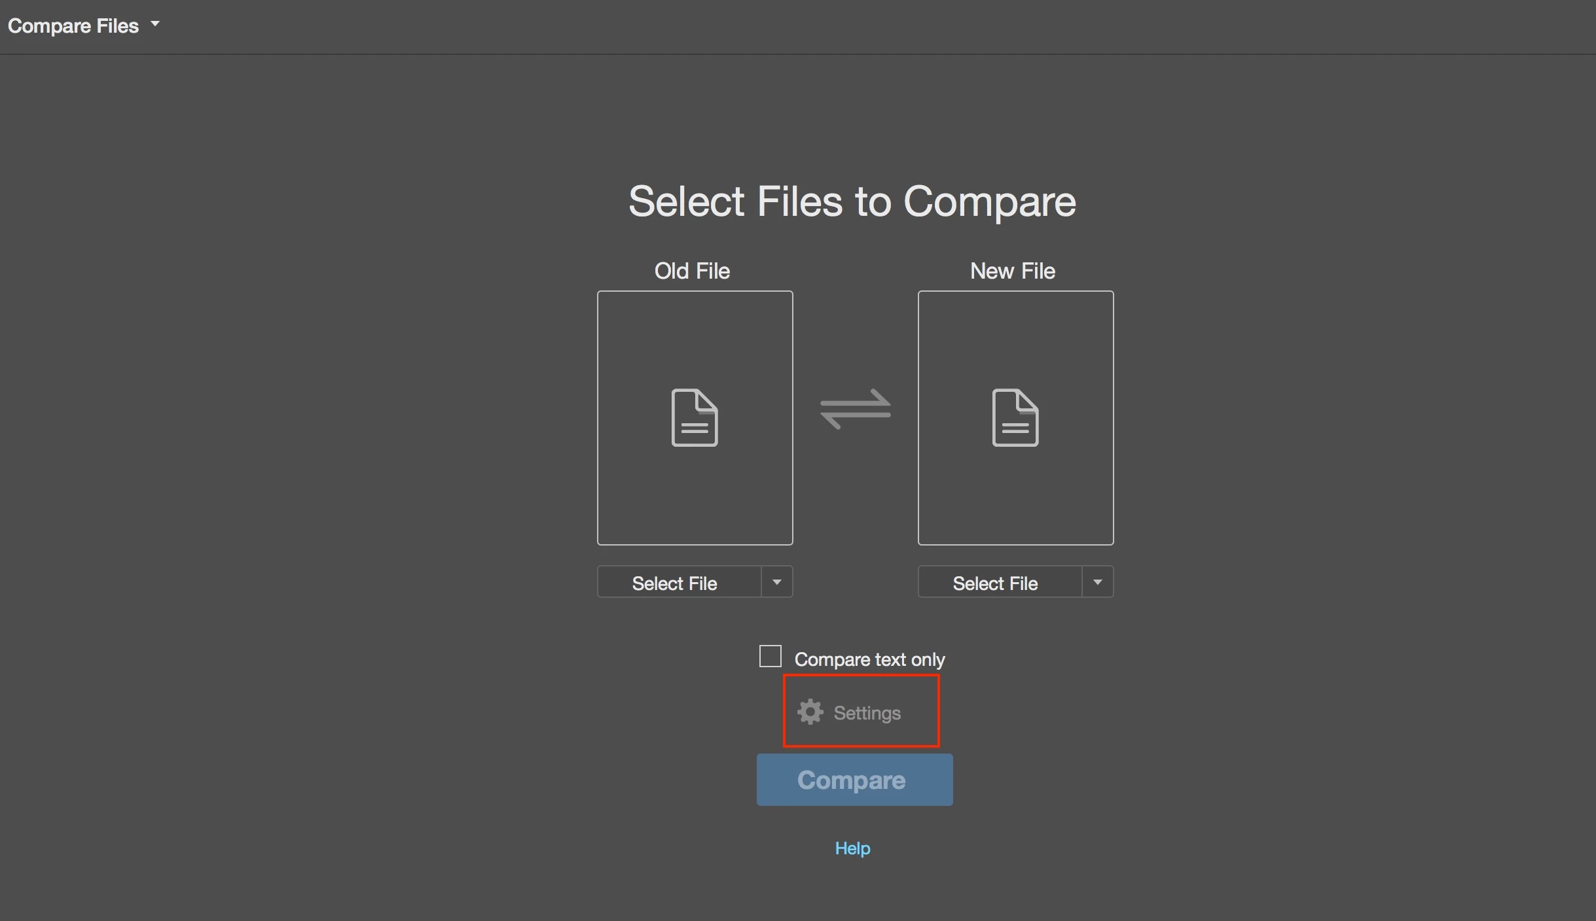Open the Help link

(x=852, y=848)
